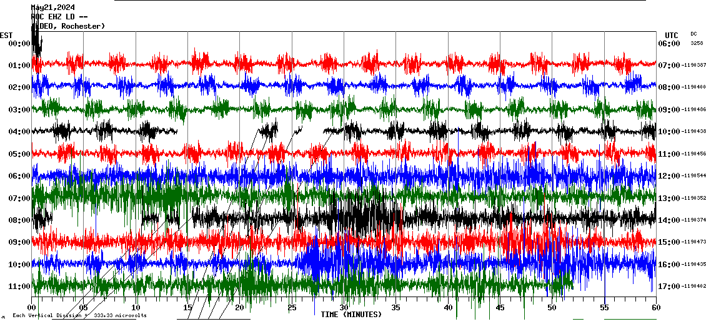Click the 60 minute tick label

coord(655,308)
